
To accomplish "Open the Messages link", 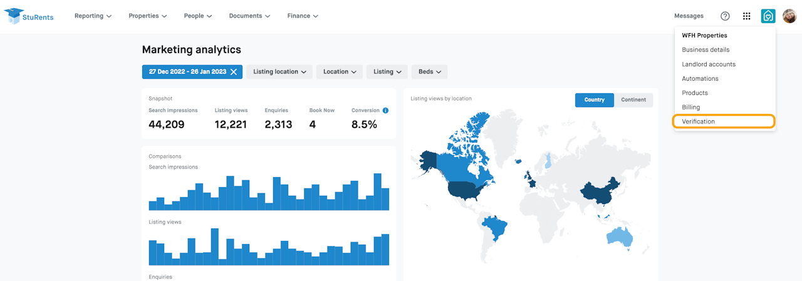I will click(x=689, y=16).
